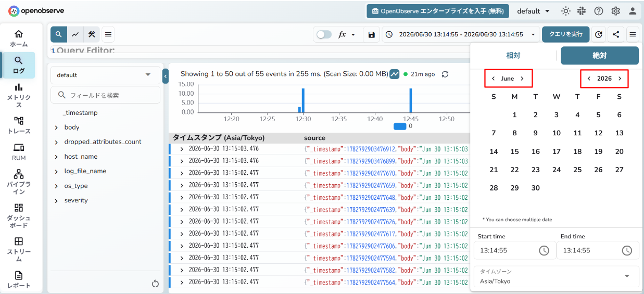Open Slack community icon
Image resolution: width=644 pixels, height=294 pixels.
point(582,11)
